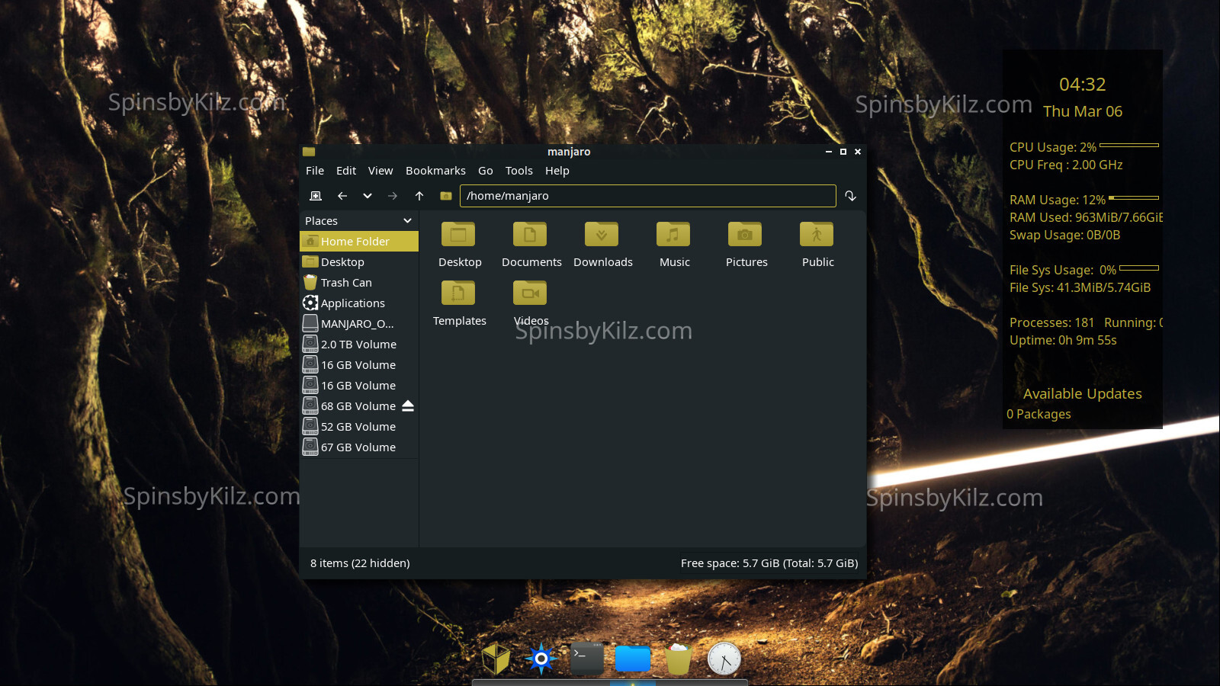Open Trash Can in sidebar

tap(359, 283)
